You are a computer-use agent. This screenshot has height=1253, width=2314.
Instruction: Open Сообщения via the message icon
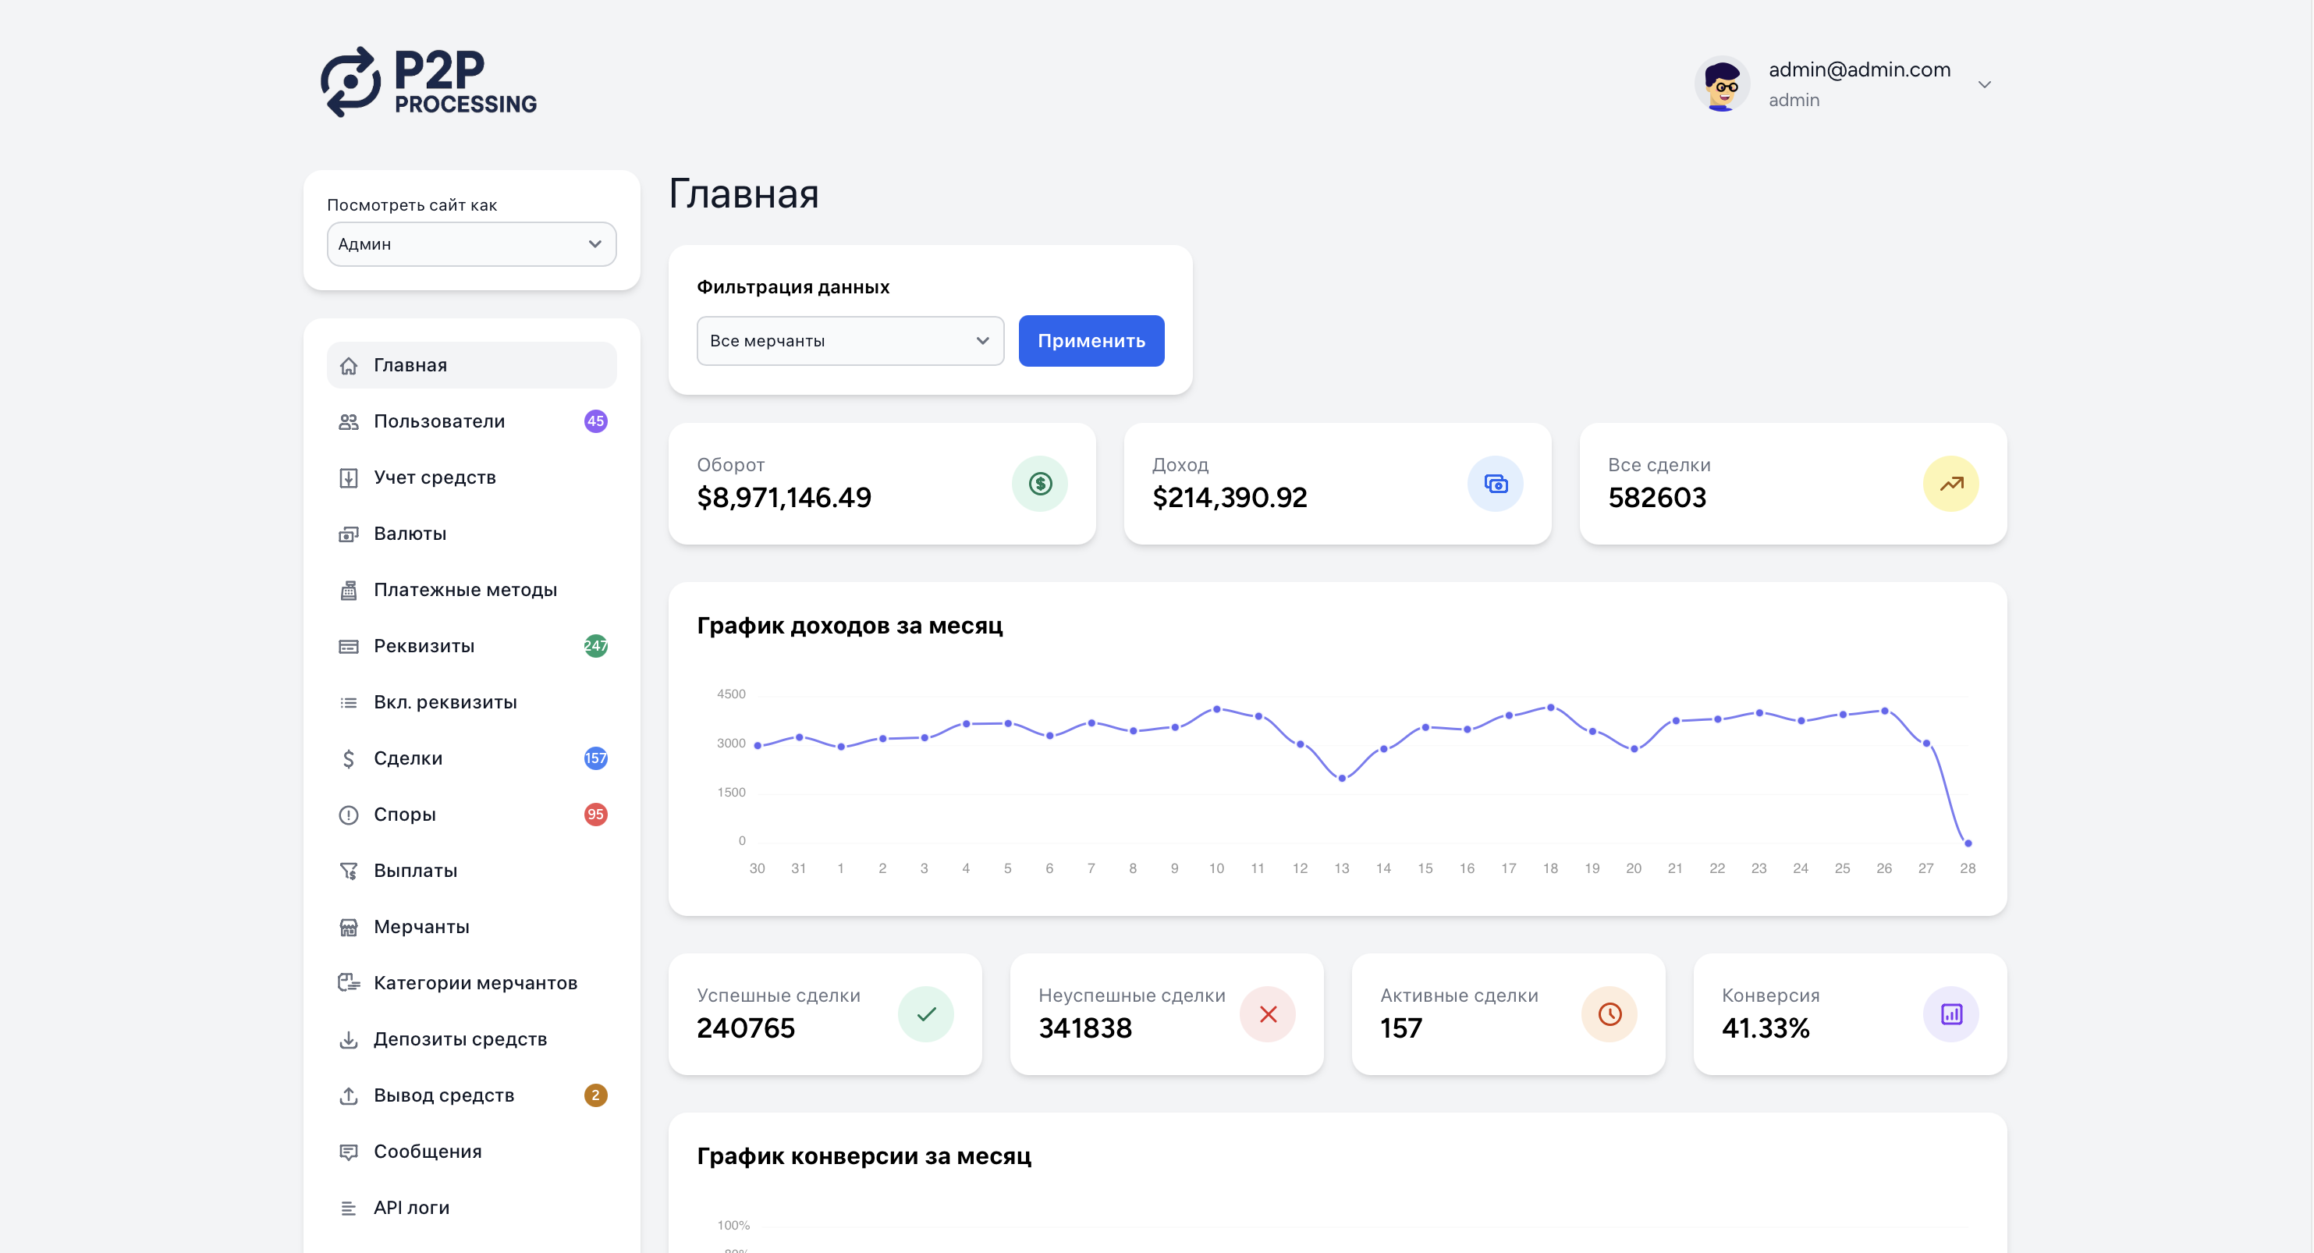tap(350, 1152)
